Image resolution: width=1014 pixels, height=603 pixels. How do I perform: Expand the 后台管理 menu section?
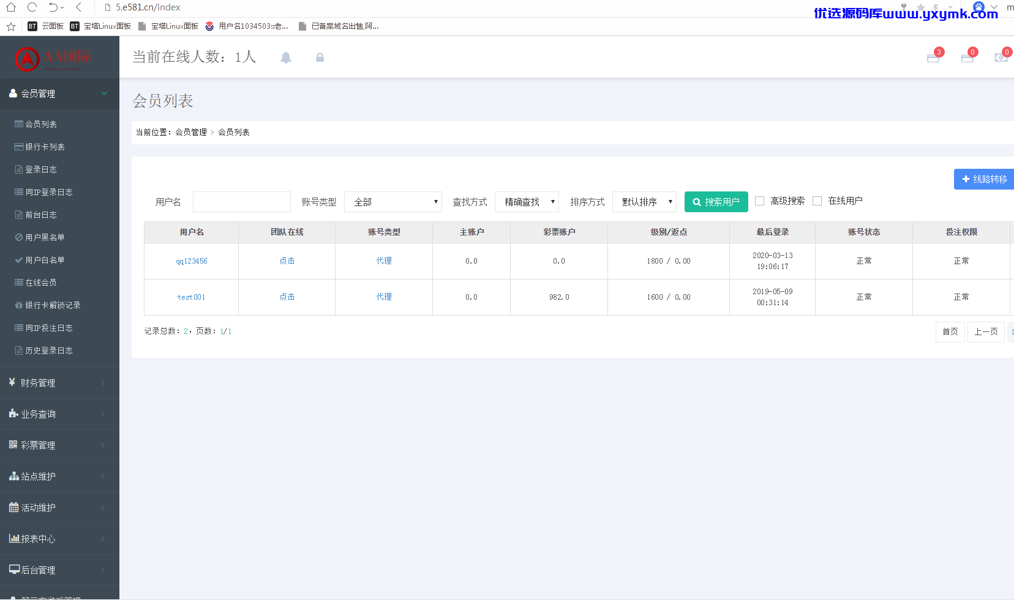coord(59,570)
